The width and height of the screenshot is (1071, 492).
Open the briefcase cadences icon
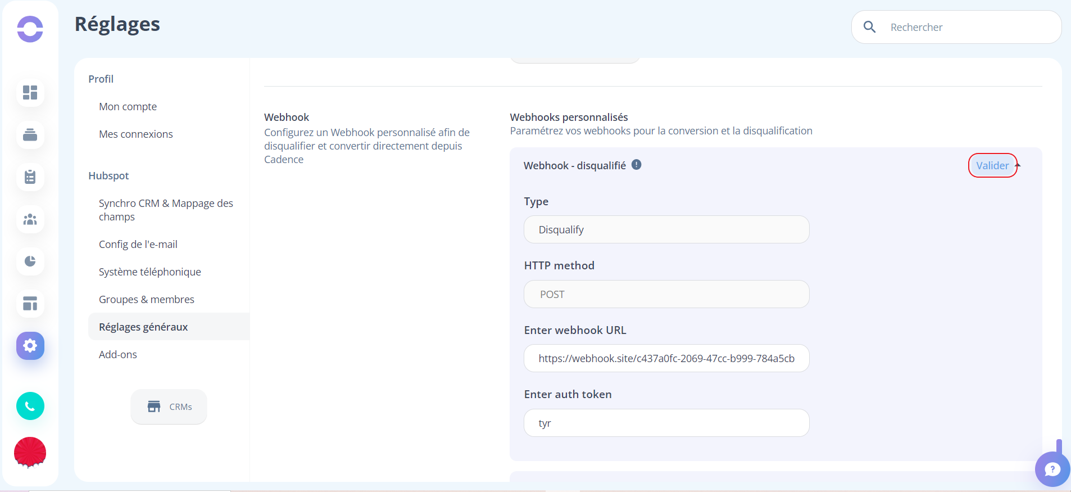coord(30,134)
